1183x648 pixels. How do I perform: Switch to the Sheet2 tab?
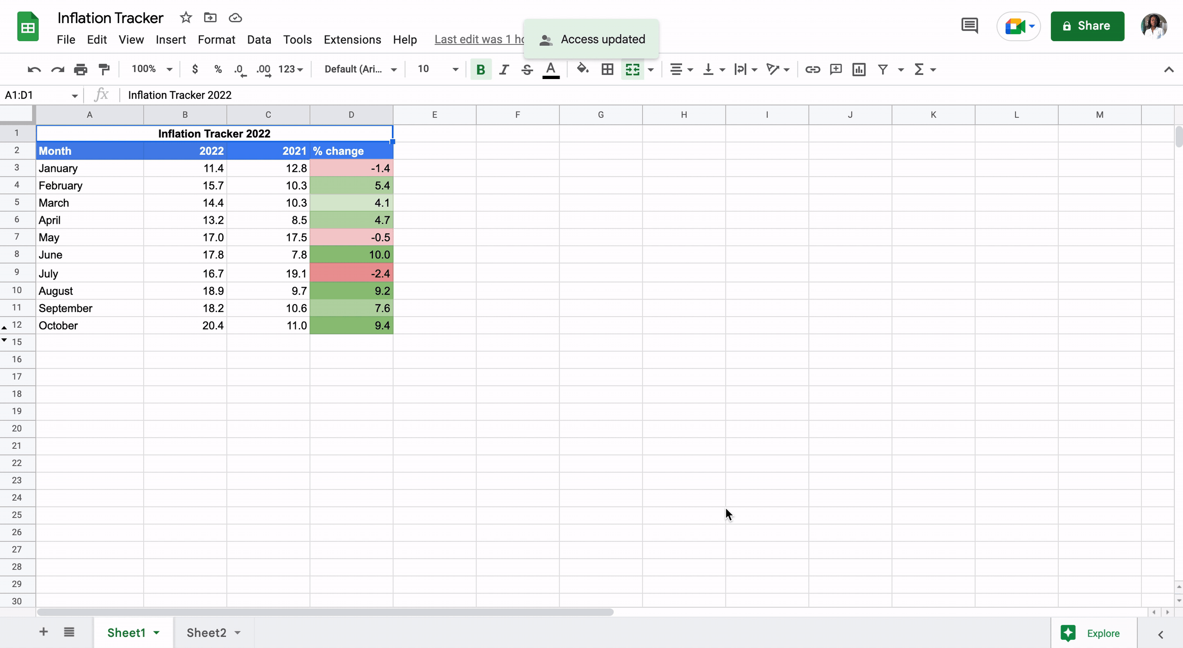coord(206,632)
